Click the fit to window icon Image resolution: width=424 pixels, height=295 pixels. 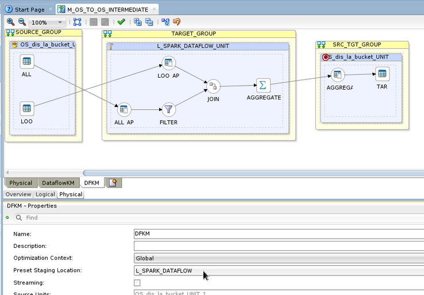point(78,22)
